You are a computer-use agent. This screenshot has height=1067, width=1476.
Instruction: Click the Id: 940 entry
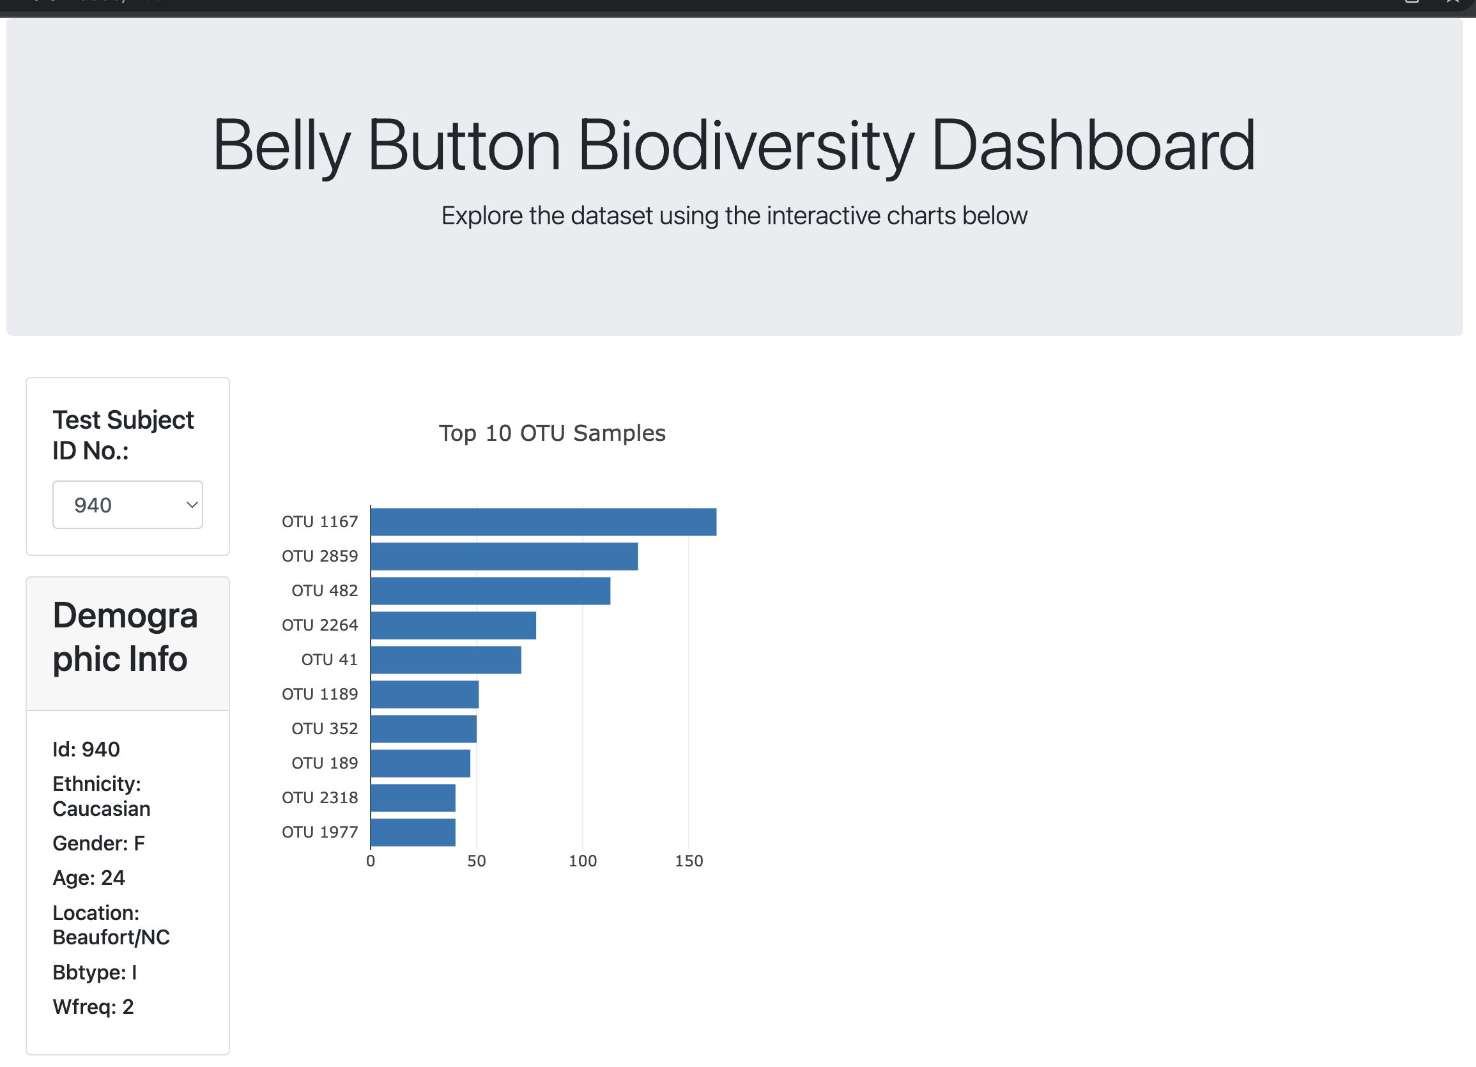[85, 749]
